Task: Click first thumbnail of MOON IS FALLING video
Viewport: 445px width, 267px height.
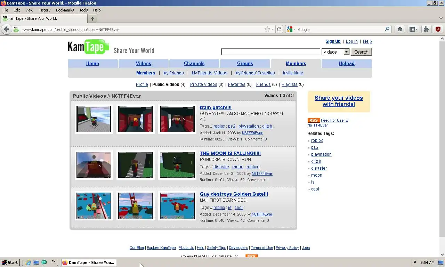Action: pos(94,165)
